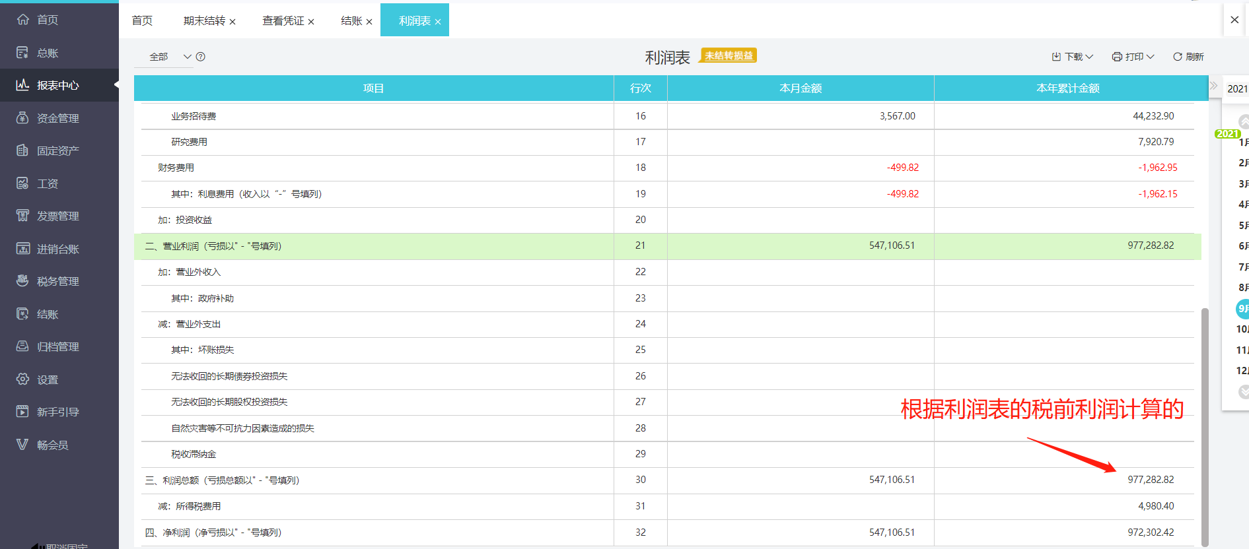
Task: Click the 资金管理 sidebar icon
Action: 22,118
